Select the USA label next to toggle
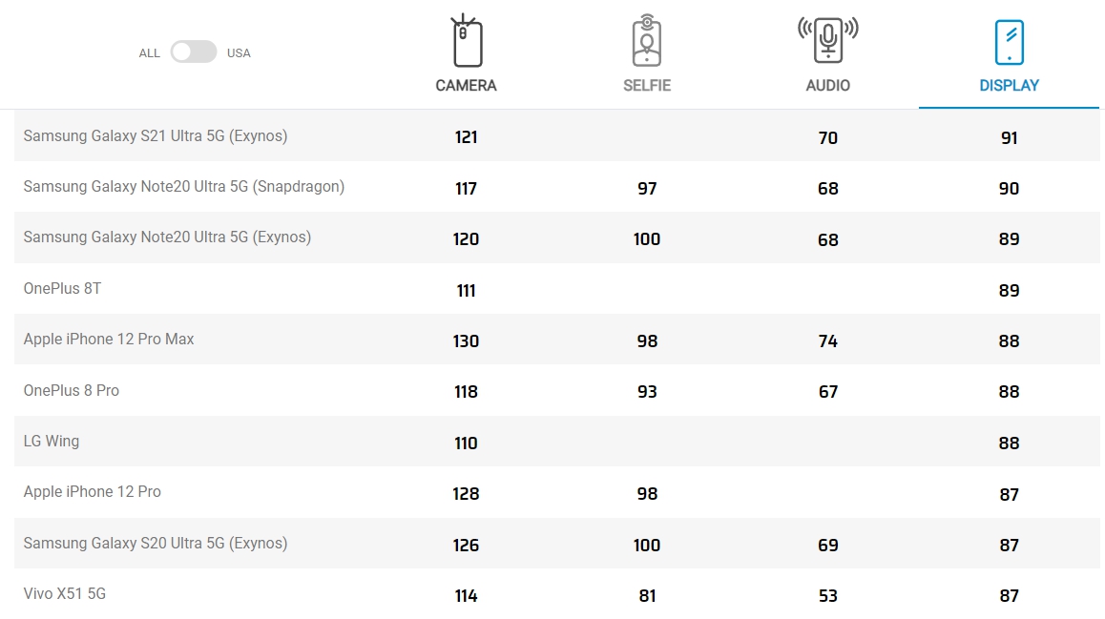1105x619 pixels. coord(239,52)
